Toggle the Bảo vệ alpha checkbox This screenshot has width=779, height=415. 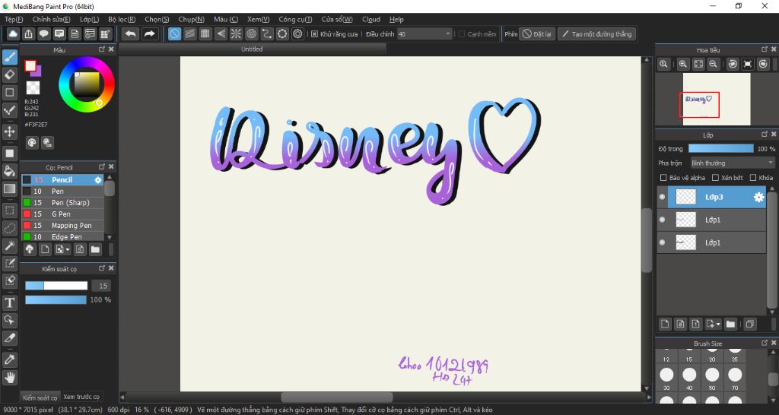[x=663, y=178]
